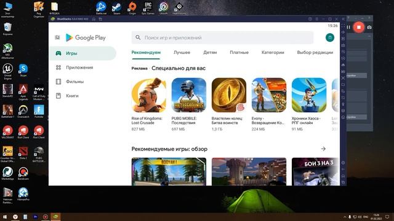Viewport: 394px width, 221px height.
Task: Open Rise of Kingdoms: Lost Crusade app
Action: 149,104
